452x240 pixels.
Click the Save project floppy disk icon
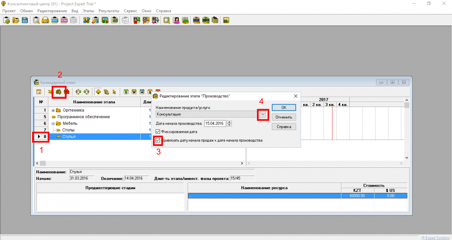click(25, 20)
